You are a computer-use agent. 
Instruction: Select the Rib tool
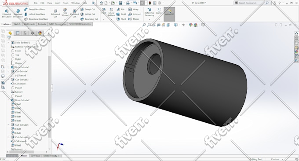(x=120, y=9)
